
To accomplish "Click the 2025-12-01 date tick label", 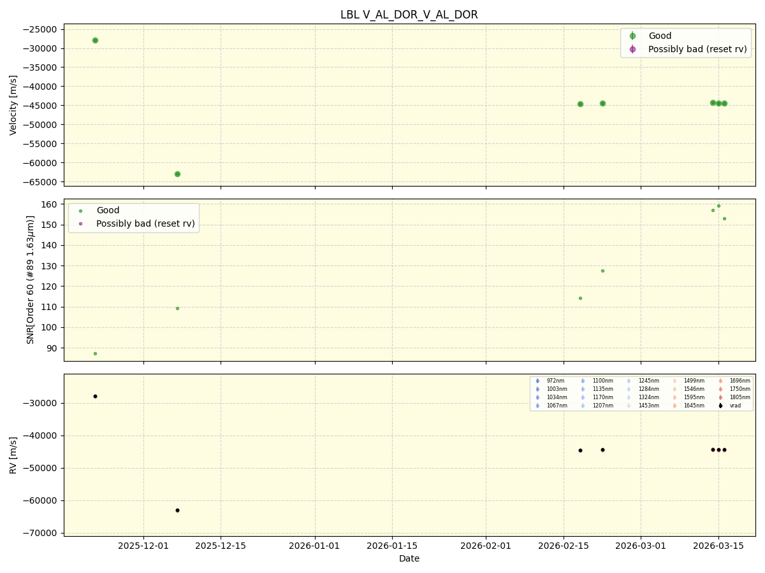I will [x=143, y=546].
